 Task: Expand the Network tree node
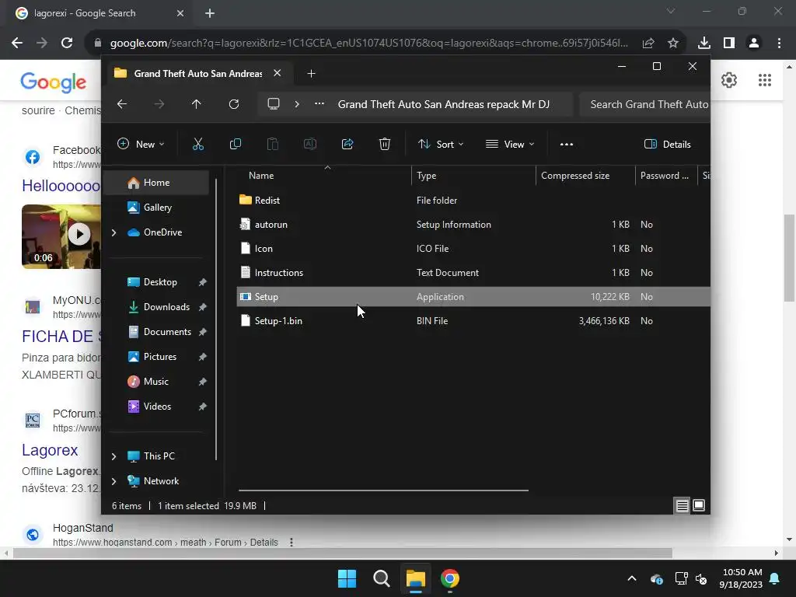(113, 481)
